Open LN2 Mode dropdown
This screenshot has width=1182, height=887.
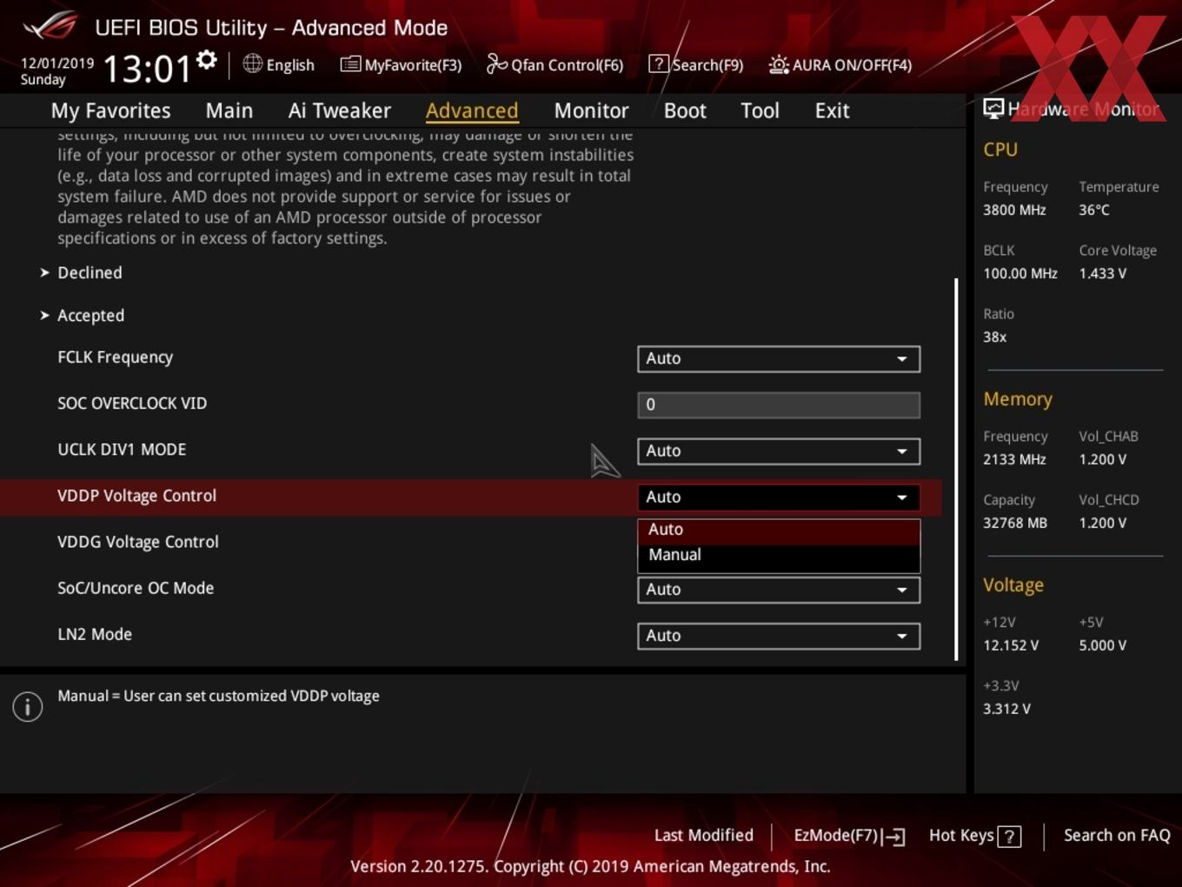[x=779, y=635]
